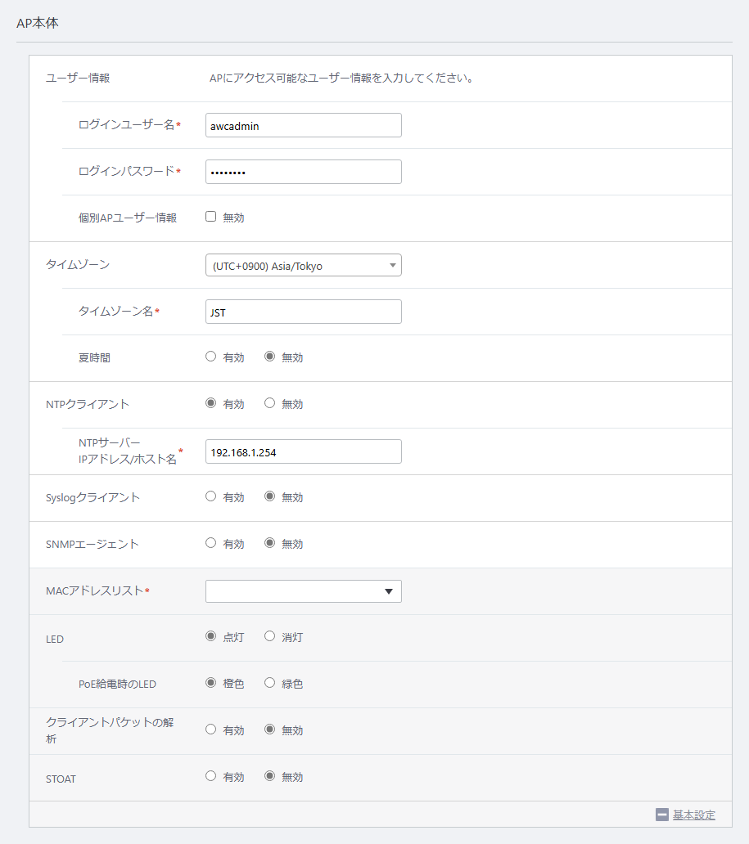Select 点灯 for the LED setting
Viewport: 749px width, 844px height.
pos(210,636)
